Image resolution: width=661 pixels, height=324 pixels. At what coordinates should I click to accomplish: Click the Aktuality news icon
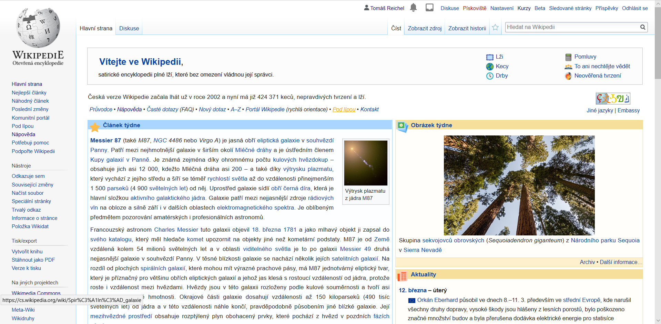(x=402, y=276)
